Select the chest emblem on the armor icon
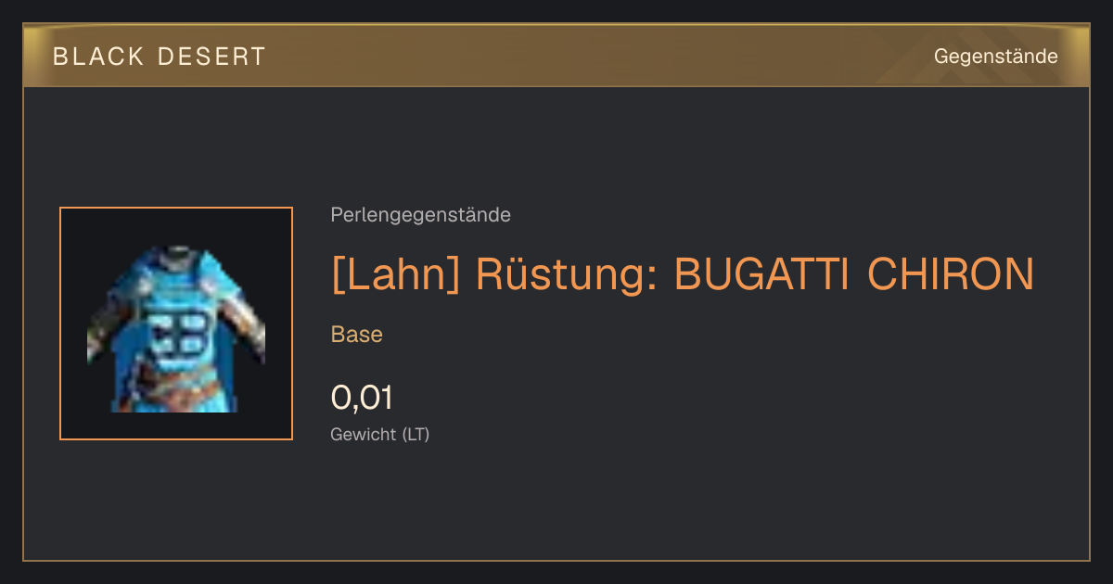The image size is (1113, 584). tap(179, 334)
